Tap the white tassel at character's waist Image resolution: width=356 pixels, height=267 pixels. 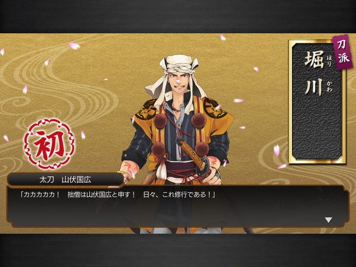[x=162, y=169]
